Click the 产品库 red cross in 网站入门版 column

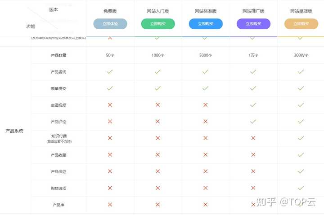pyautogui.click(x=157, y=205)
